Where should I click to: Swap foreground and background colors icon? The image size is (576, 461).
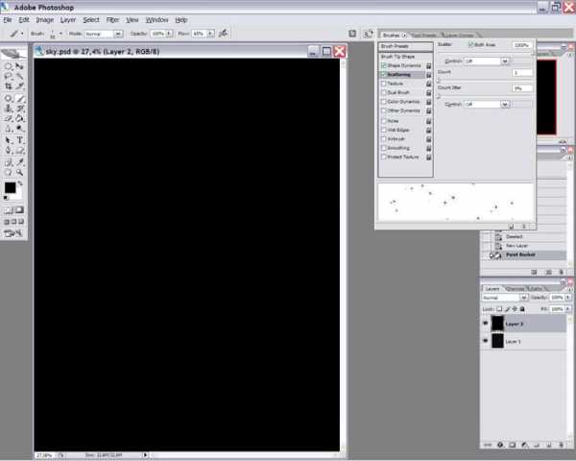[x=22, y=182]
